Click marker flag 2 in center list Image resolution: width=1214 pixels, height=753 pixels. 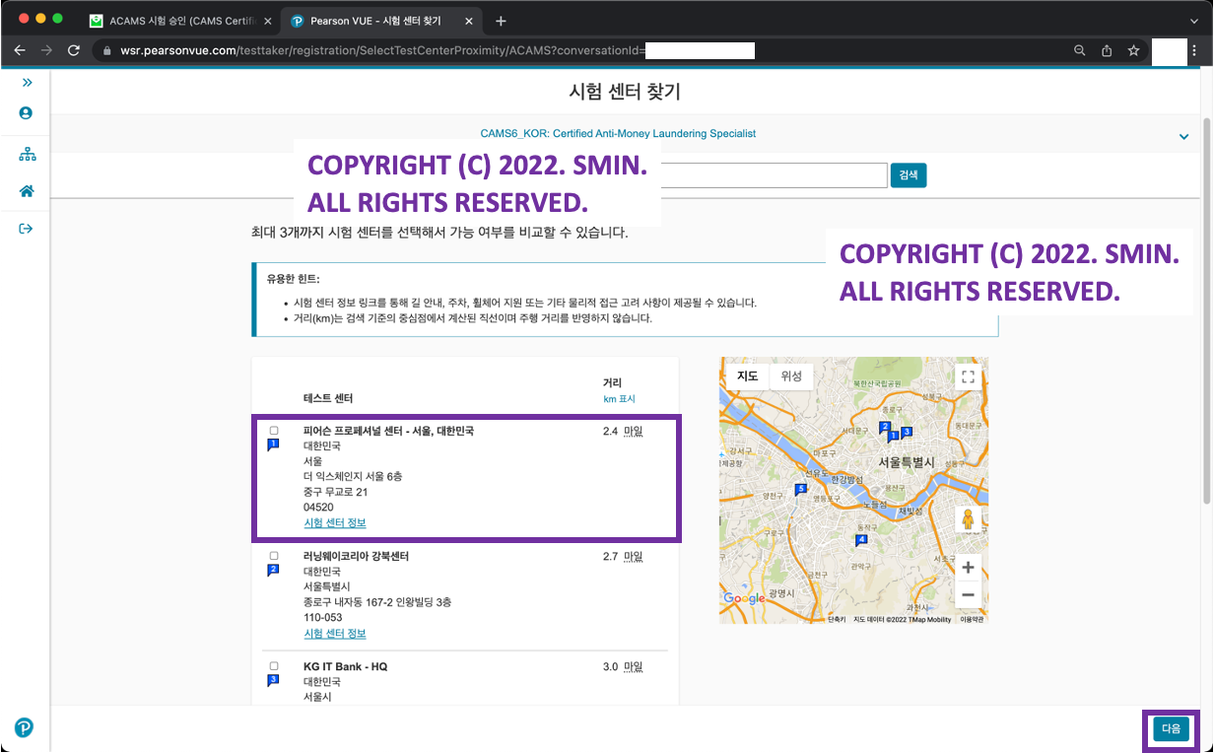[274, 571]
